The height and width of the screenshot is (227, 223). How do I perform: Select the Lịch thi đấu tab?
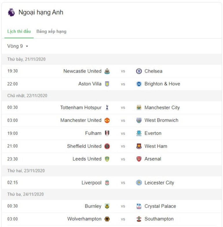(19, 32)
